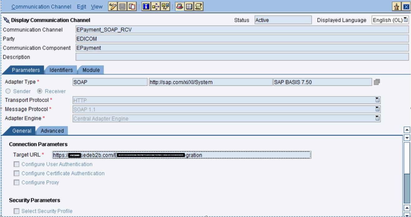The height and width of the screenshot is (217, 411).
Task: Click the where-used arrows icon
Action: pos(155,7)
